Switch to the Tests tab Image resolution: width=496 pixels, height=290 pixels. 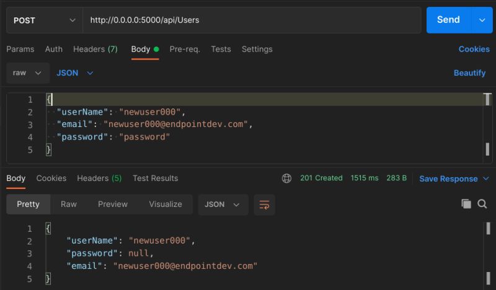coord(221,50)
